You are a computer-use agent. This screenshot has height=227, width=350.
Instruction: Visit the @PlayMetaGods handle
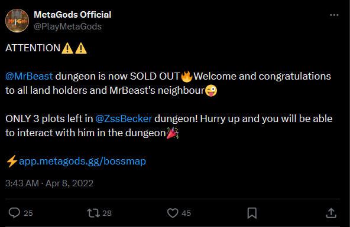[67, 27]
